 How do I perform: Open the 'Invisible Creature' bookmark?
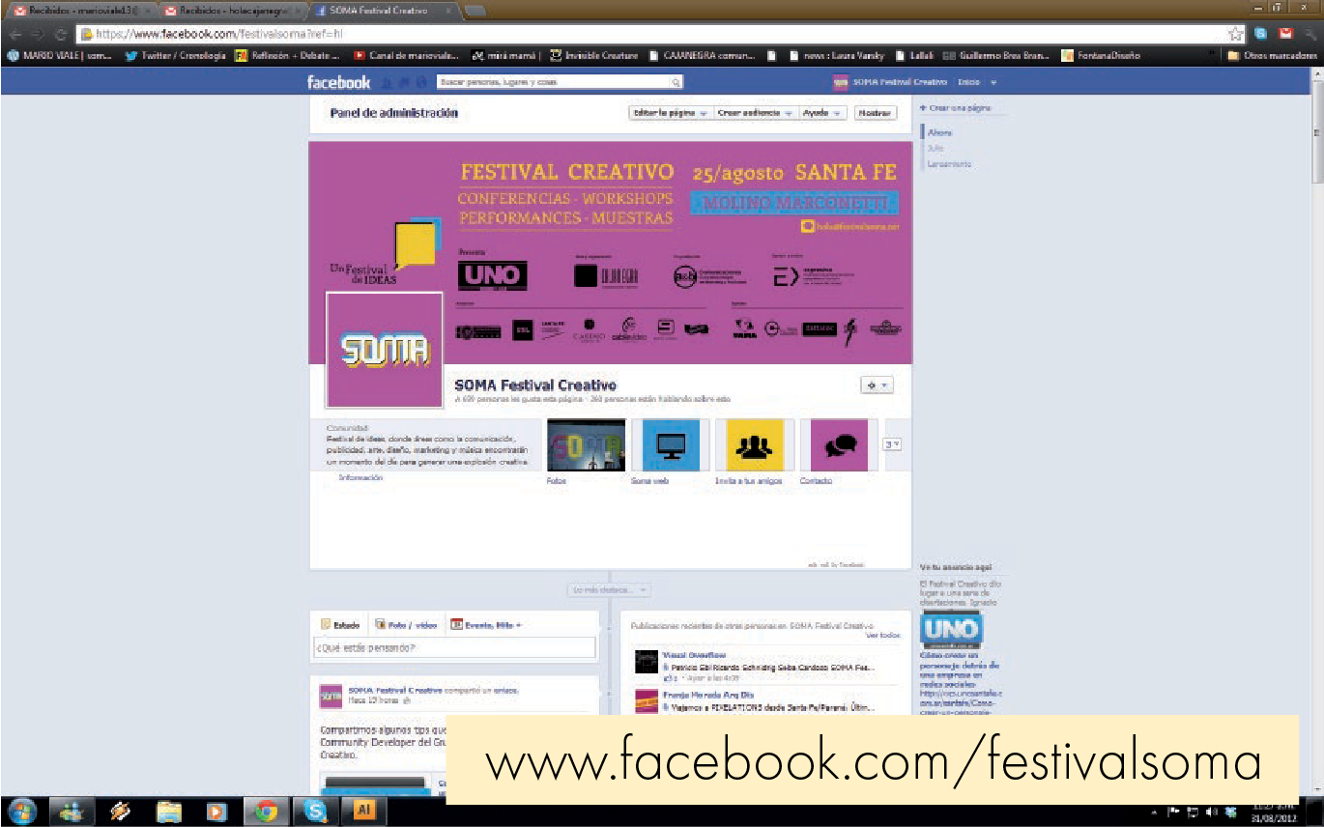594,56
